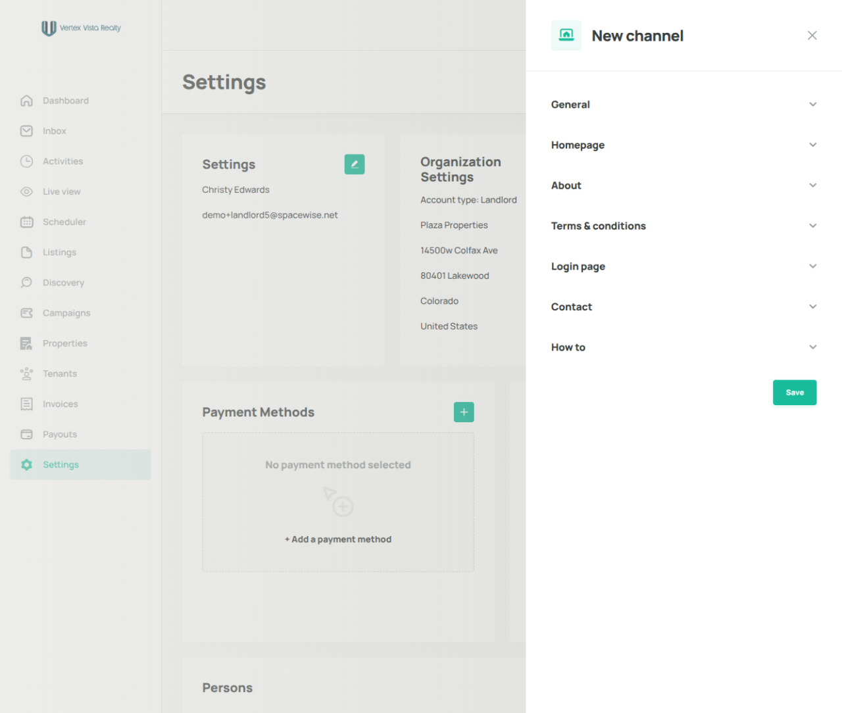Save the new channel
842x713 pixels.
click(x=795, y=393)
